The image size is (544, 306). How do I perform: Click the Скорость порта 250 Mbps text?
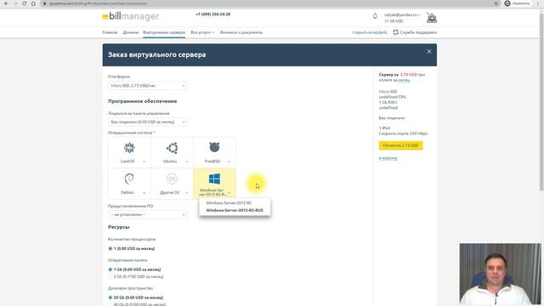coord(403,133)
